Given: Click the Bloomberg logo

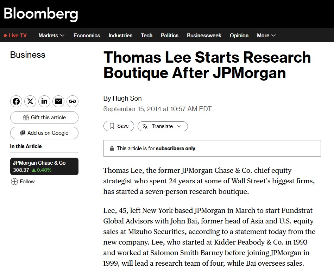Looking at the screenshot, I should click(x=41, y=14).
